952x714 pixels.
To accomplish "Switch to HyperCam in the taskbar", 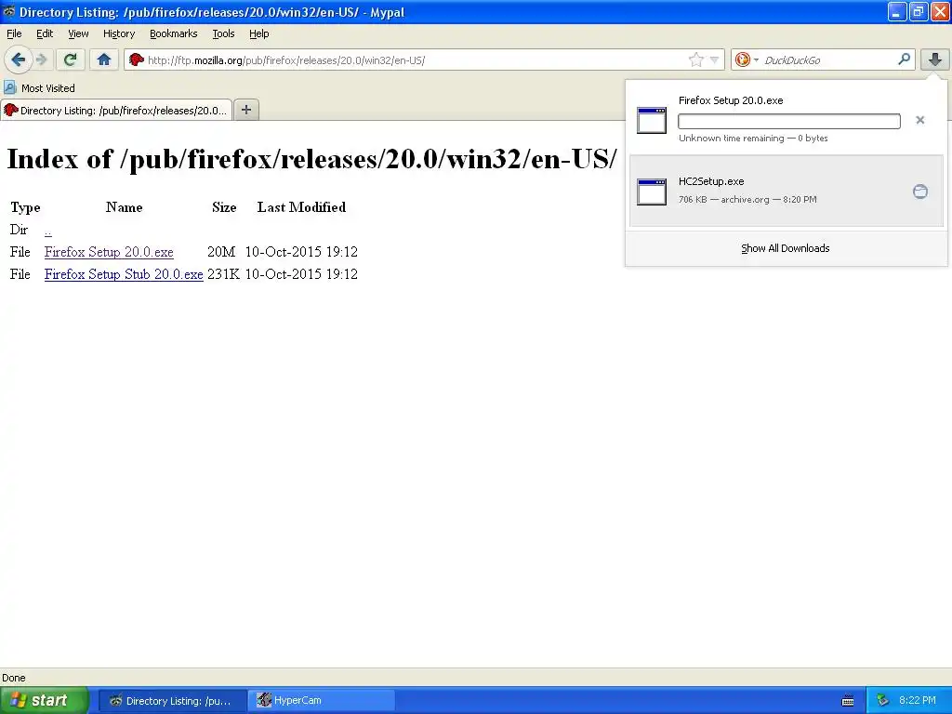I will 322,701.
